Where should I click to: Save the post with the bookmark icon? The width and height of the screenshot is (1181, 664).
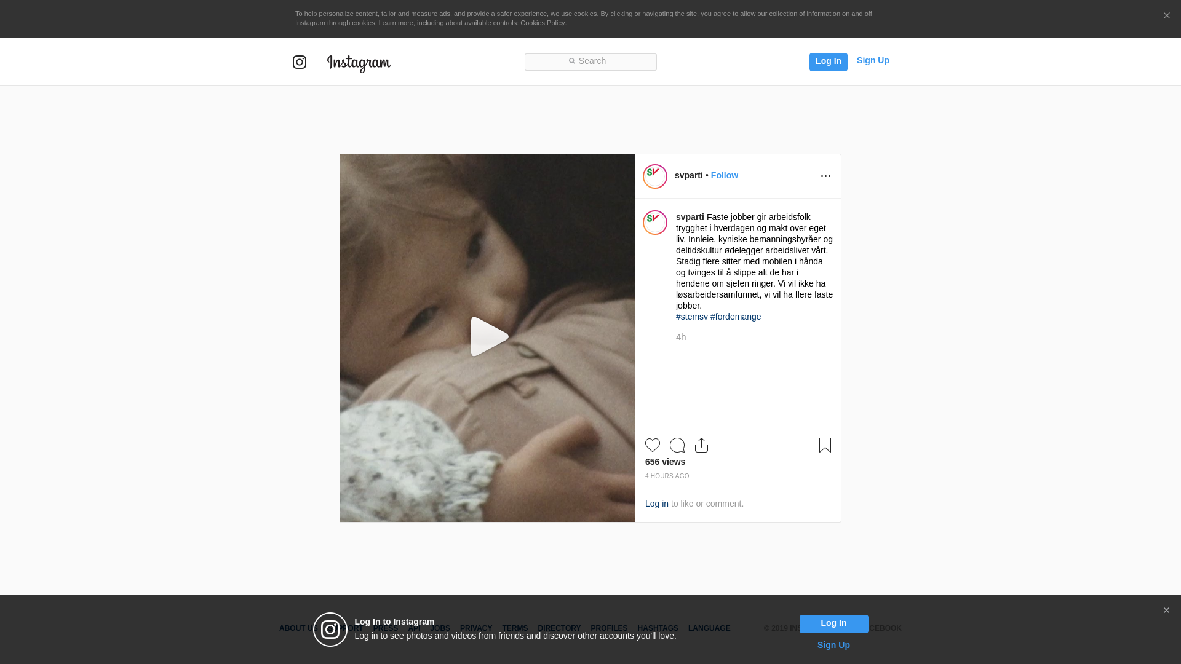tap(825, 445)
